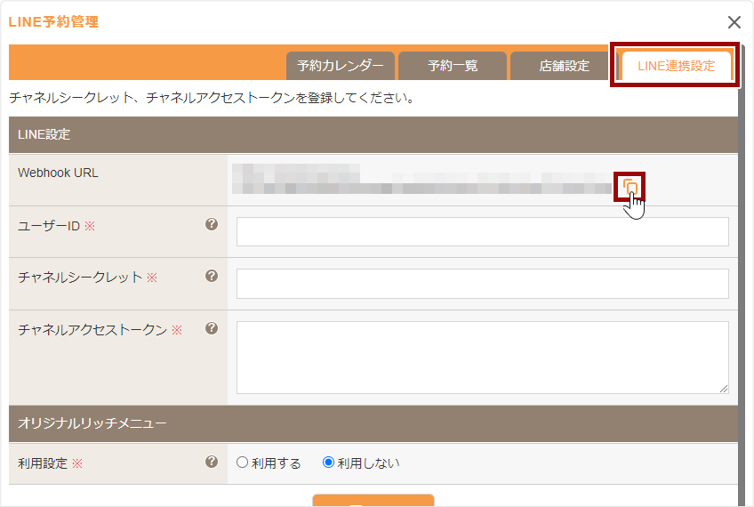Copy the Webhook URL with the copy icon
The width and height of the screenshot is (754, 507).
[630, 187]
